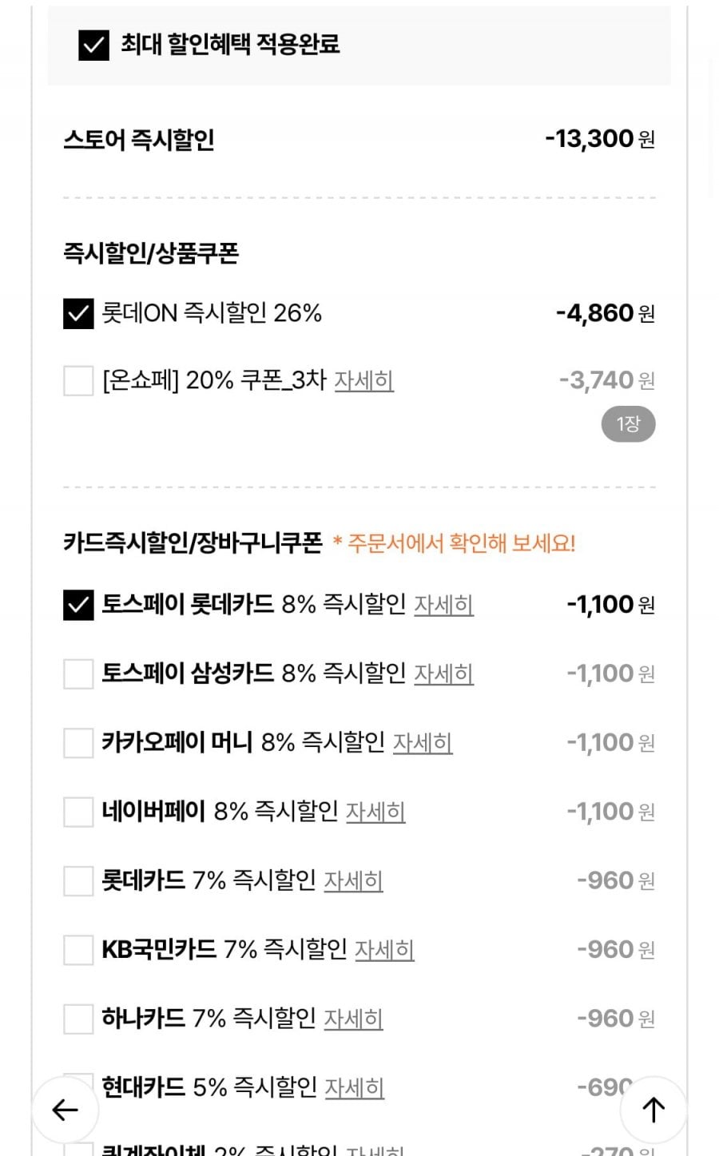This screenshot has width=719, height=1156.
Task: Open 자세히 link for 토스페이 롯데카드
Action: pos(443,605)
